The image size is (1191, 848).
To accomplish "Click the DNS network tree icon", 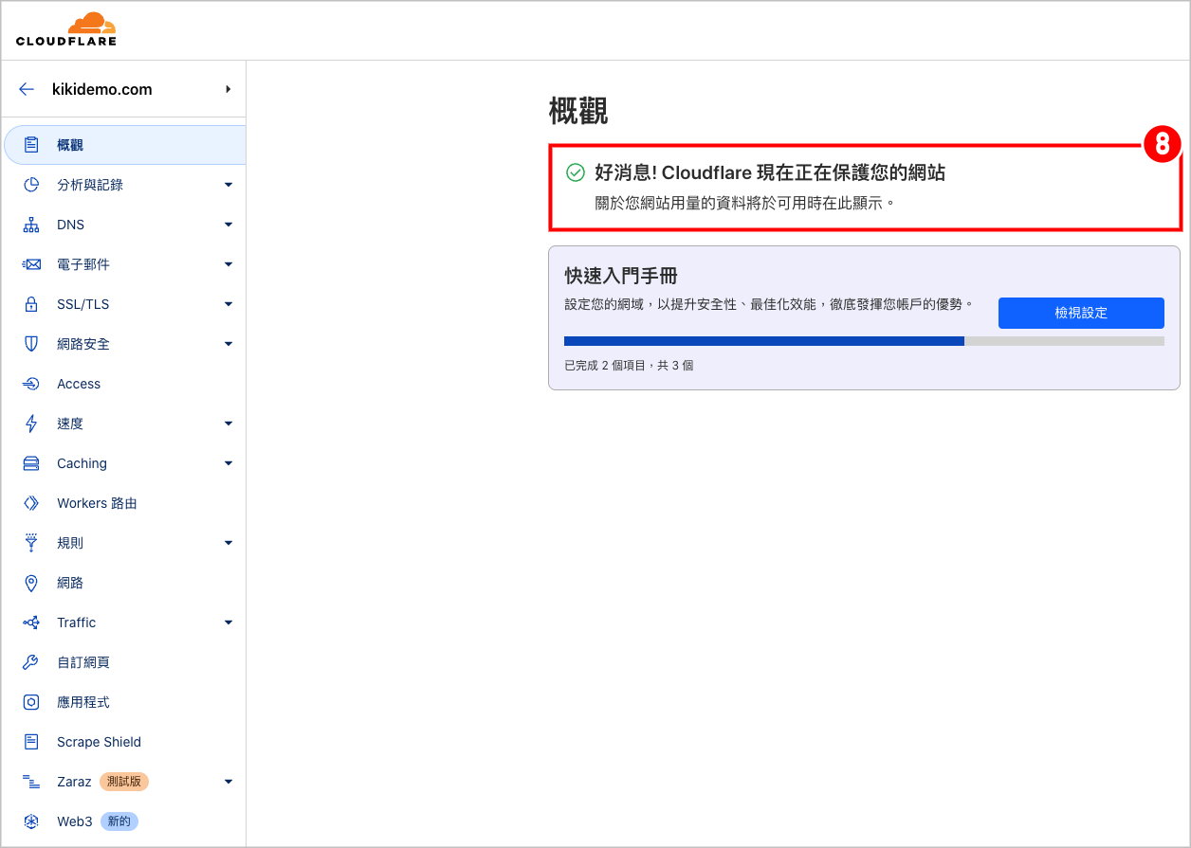I will coord(31,225).
